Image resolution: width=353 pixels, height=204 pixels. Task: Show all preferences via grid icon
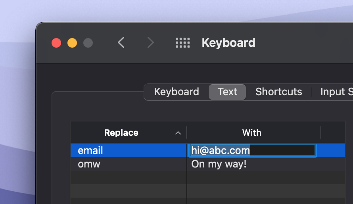coord(182,42)
